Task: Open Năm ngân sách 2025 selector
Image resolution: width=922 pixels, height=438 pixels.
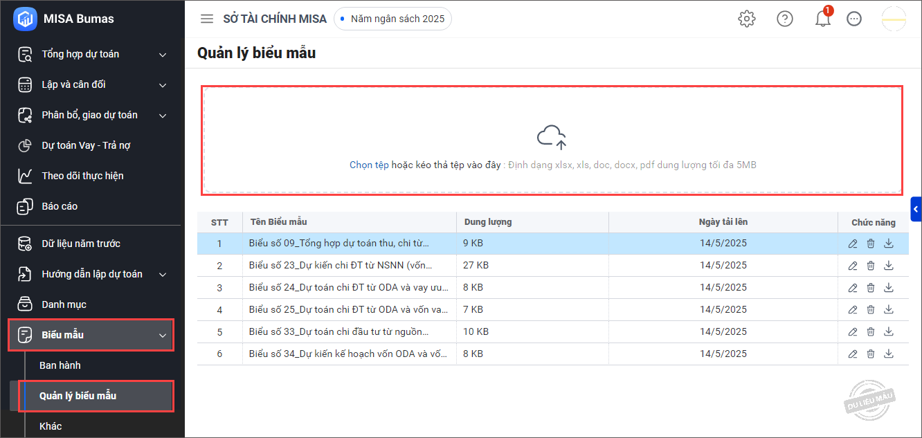Action: [393, 19]
